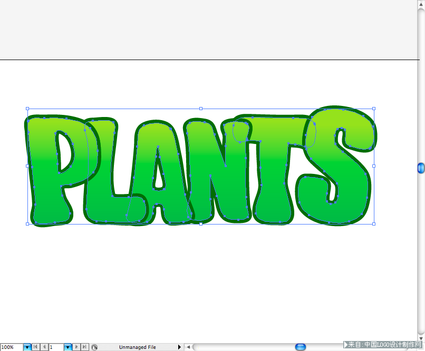The height and width of the screenshot is (351, 425).
Task: Click the horizontal scrollbar blue thumb
Action: tap(301, 347)
